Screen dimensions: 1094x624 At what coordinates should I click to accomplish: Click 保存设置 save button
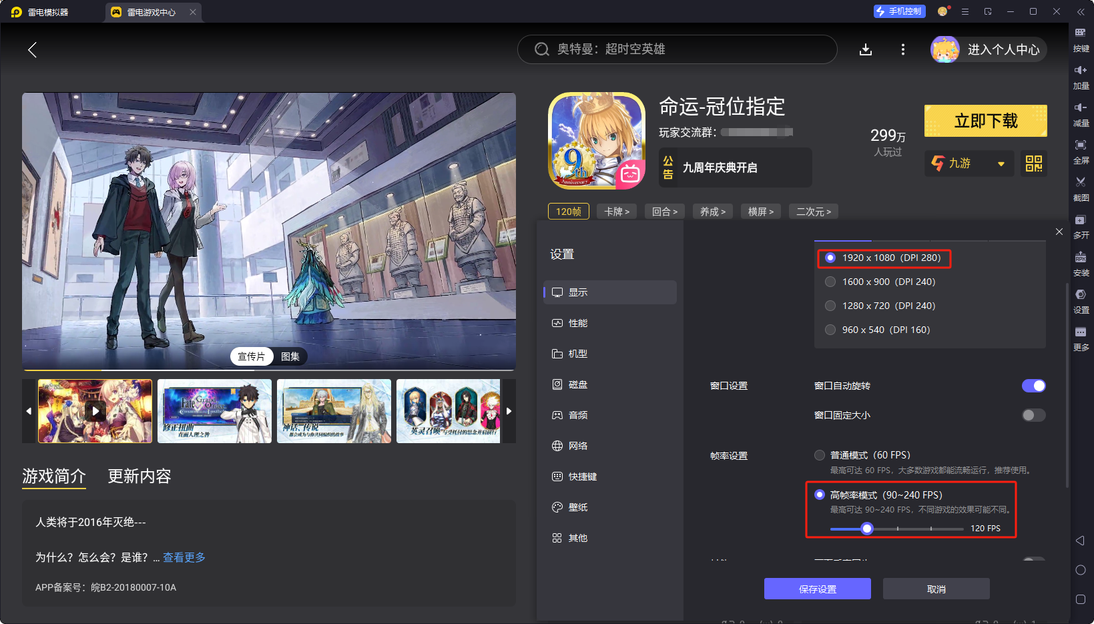coord(818,589)
